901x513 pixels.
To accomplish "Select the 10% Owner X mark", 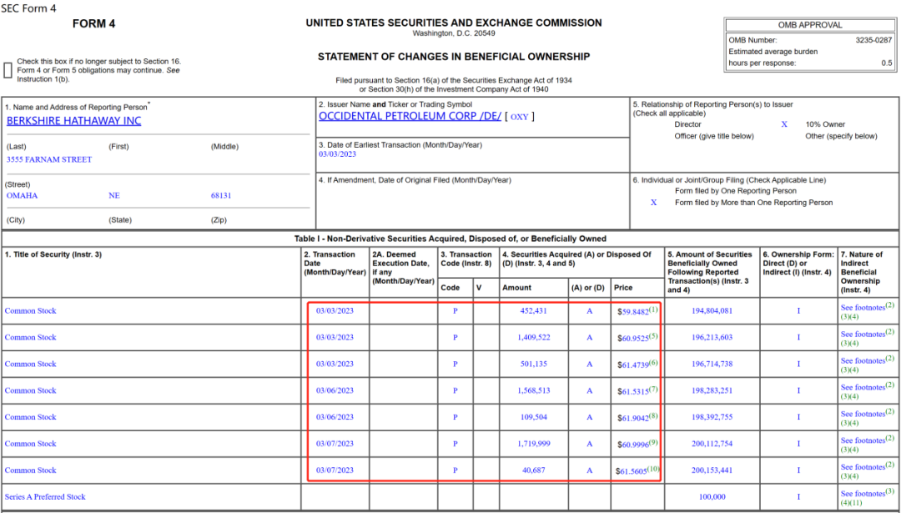I will [x=783, y=124].
